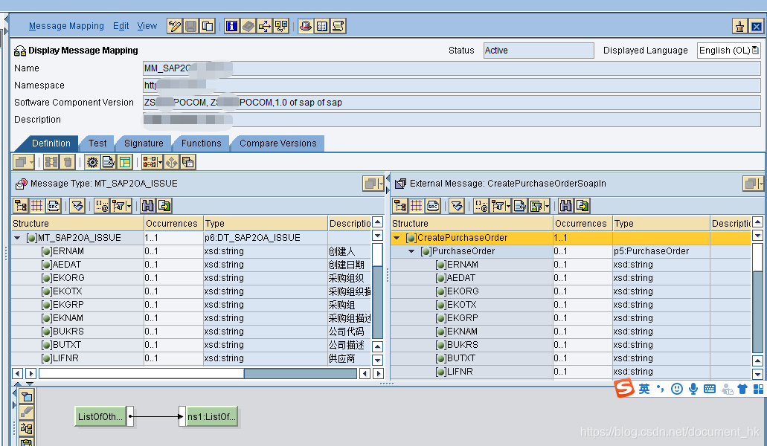Click the target Occurrences column header
The width and height of the screenshot is (767, 446).
coord(582,223)
